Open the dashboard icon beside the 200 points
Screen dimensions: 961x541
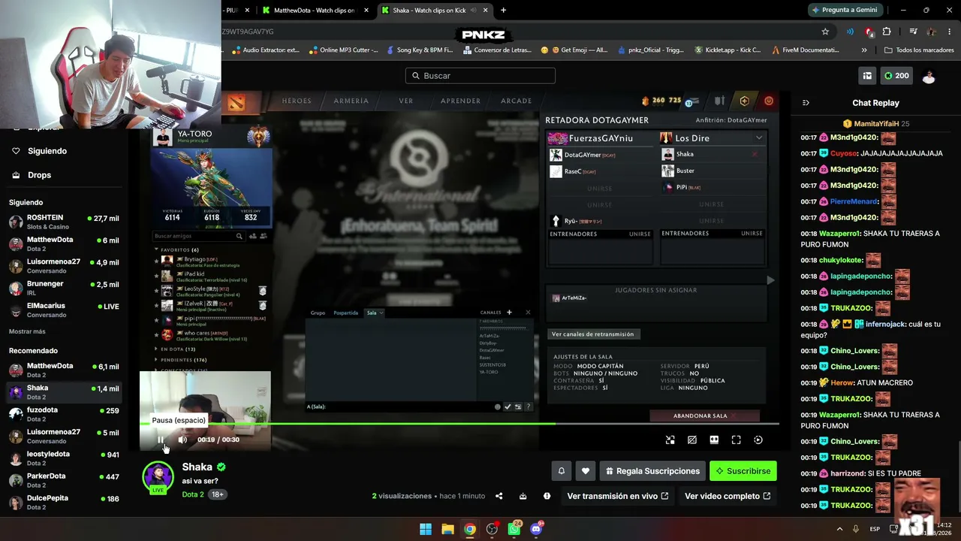(867, 76)
